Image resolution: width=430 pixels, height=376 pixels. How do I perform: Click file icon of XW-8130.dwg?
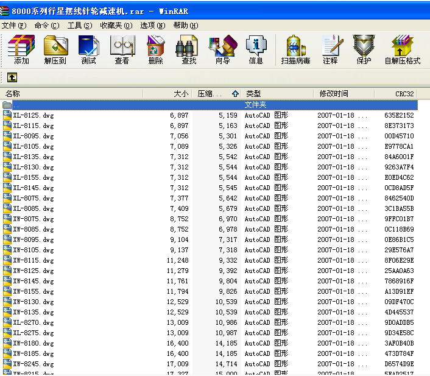point(7,302)
